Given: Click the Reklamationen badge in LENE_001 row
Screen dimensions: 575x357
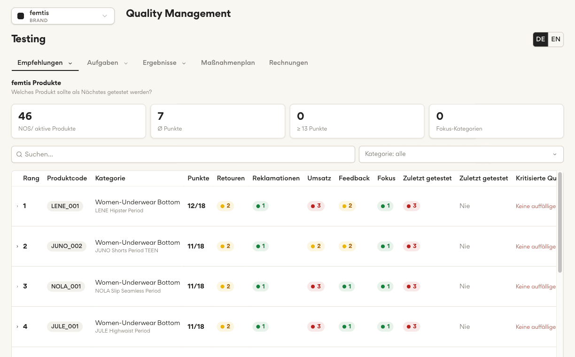Looking at the screenshot, I should pos(261,206).
